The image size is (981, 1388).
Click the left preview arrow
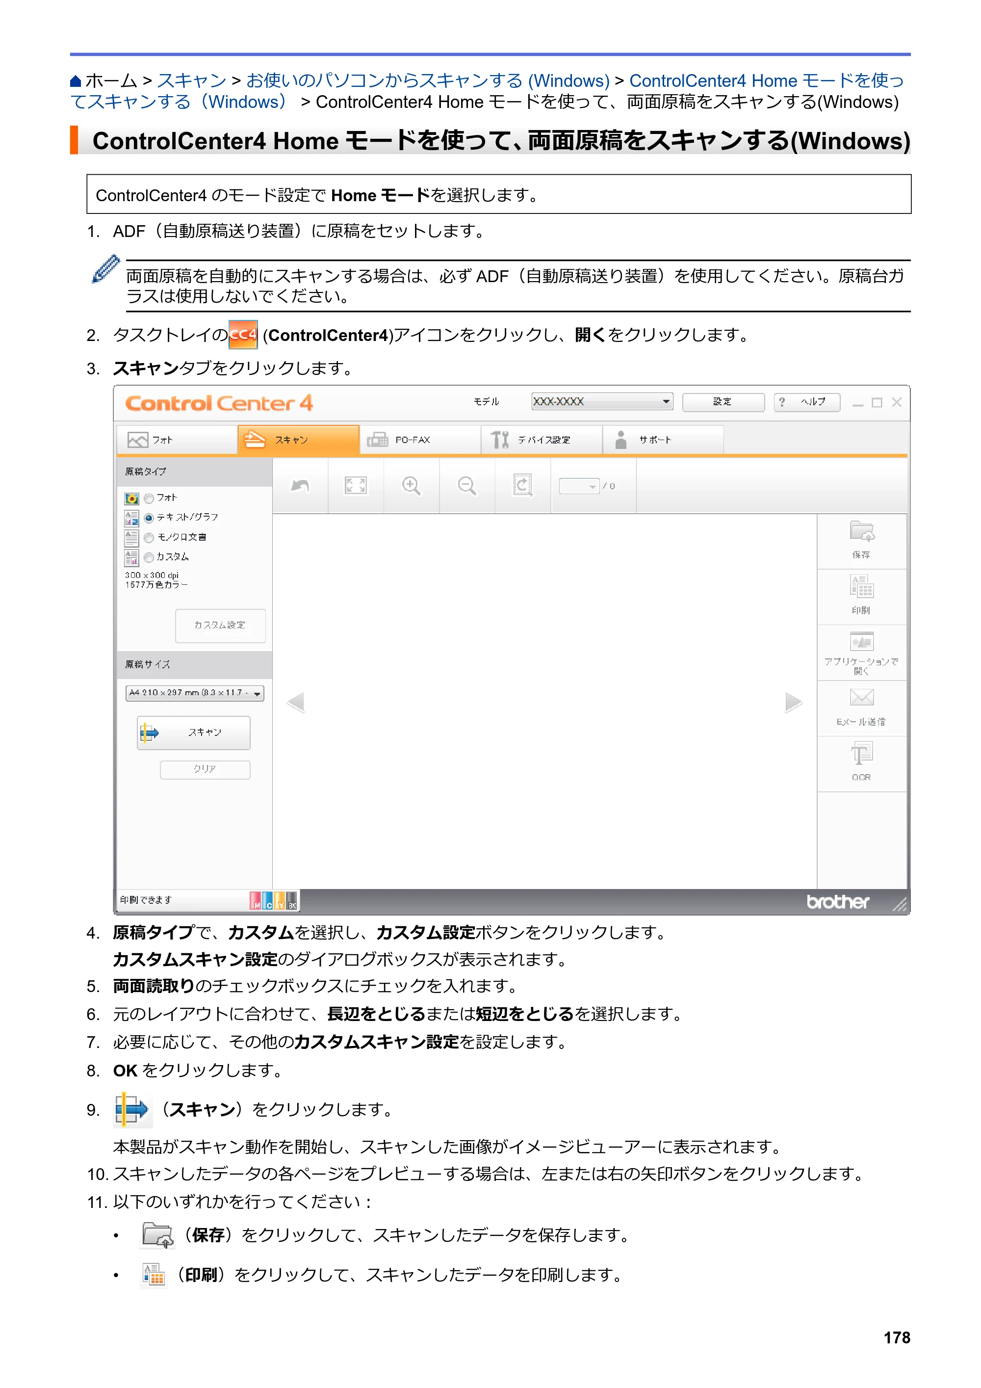296,703
